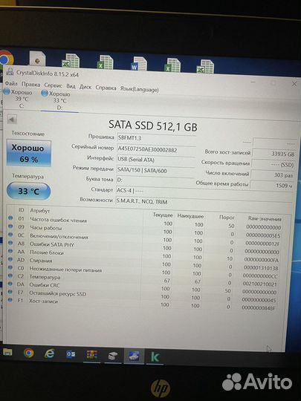Click the serial number field A45E07250AE300002882
Screen dimensions: 301x401
coord(156,150)
